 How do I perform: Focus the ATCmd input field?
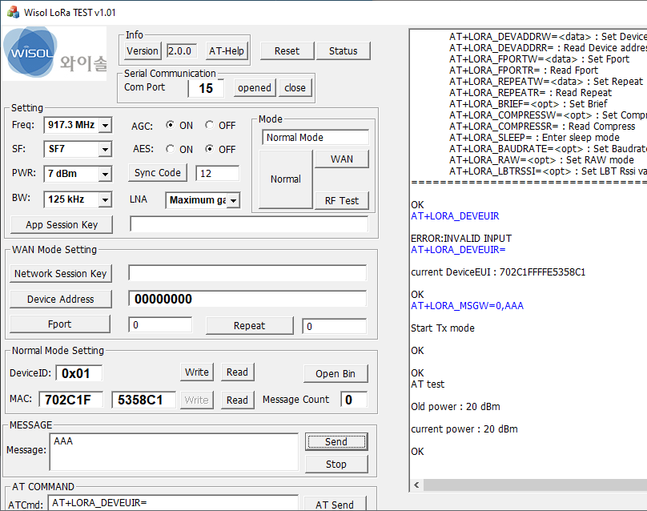[173, 503]
